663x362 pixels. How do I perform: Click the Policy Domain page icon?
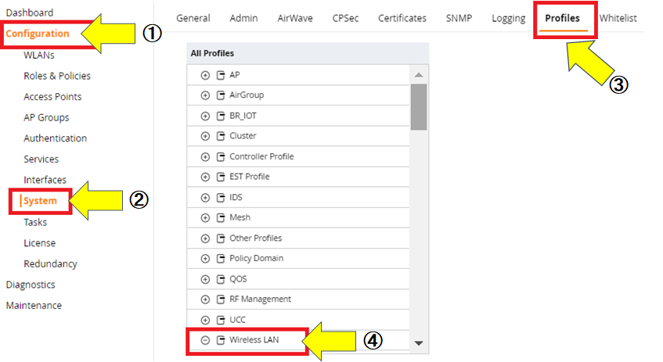pyautogui.click(x=220, y=259)
